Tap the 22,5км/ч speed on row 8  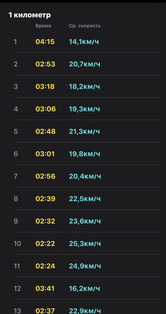(x=85, y=199)
